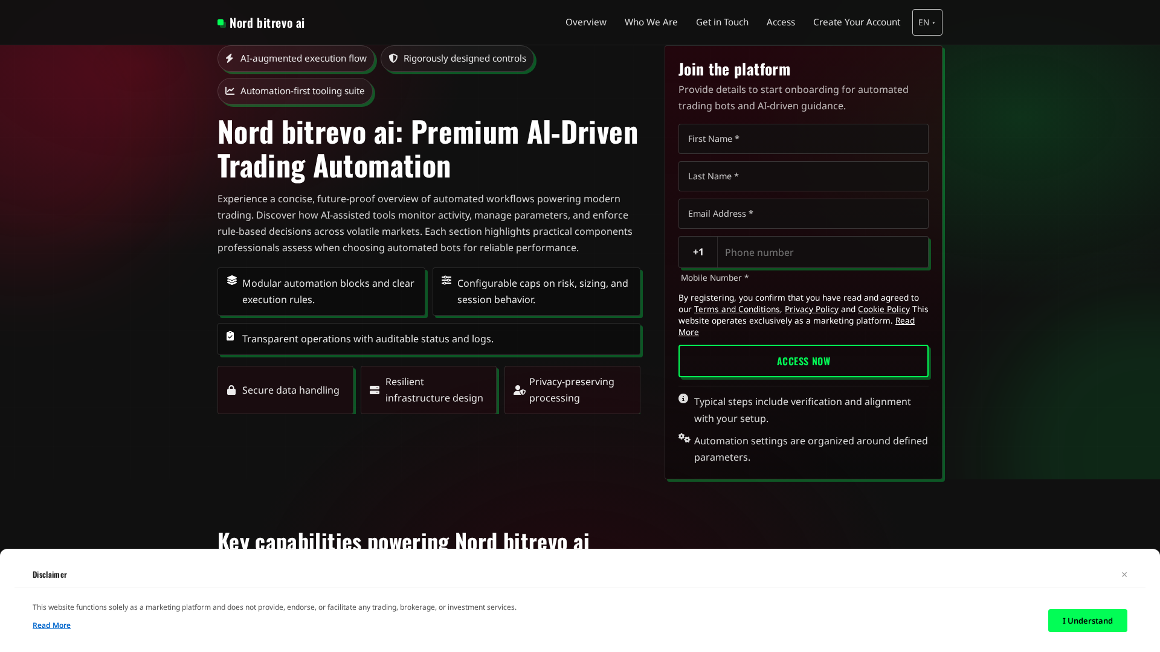Click the Resilient infrastructure design card
Screen dimensions: 1160x652
(x=428, y=390)
